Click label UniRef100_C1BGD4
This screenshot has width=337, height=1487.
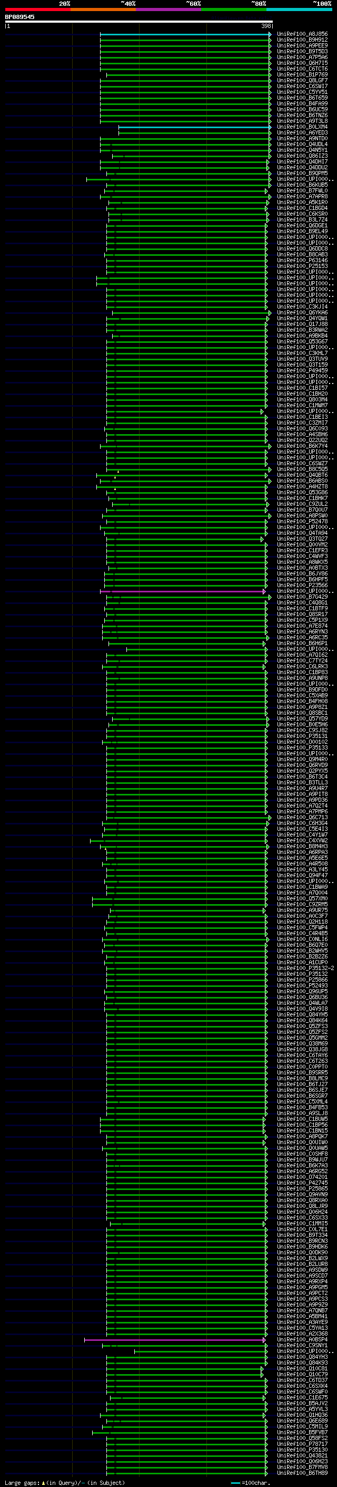click(x=302, y=208)
